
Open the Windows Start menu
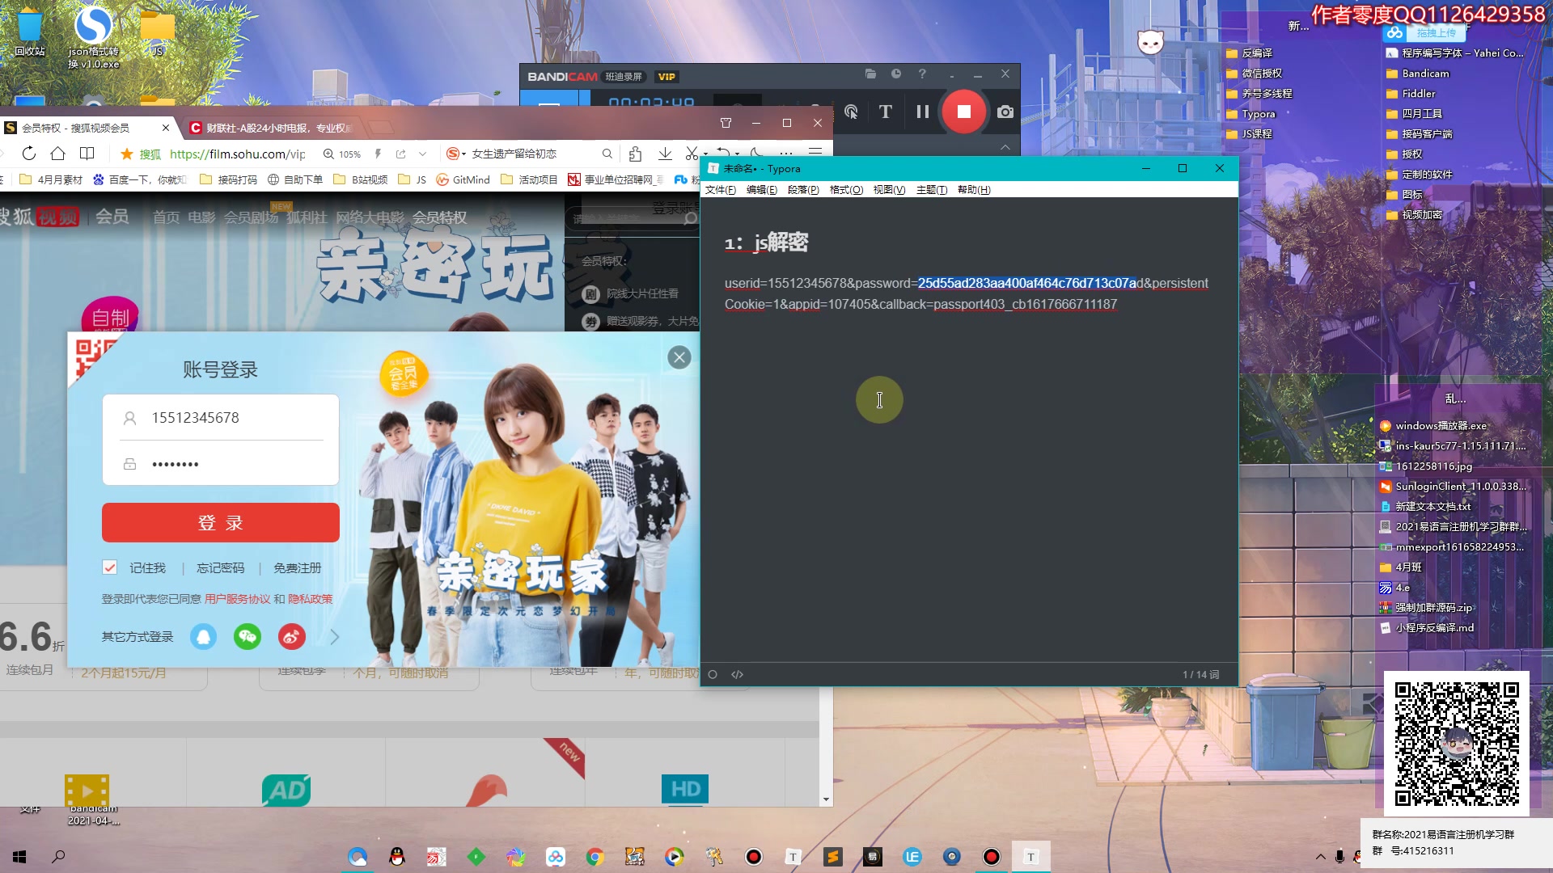tap(19, 857)
